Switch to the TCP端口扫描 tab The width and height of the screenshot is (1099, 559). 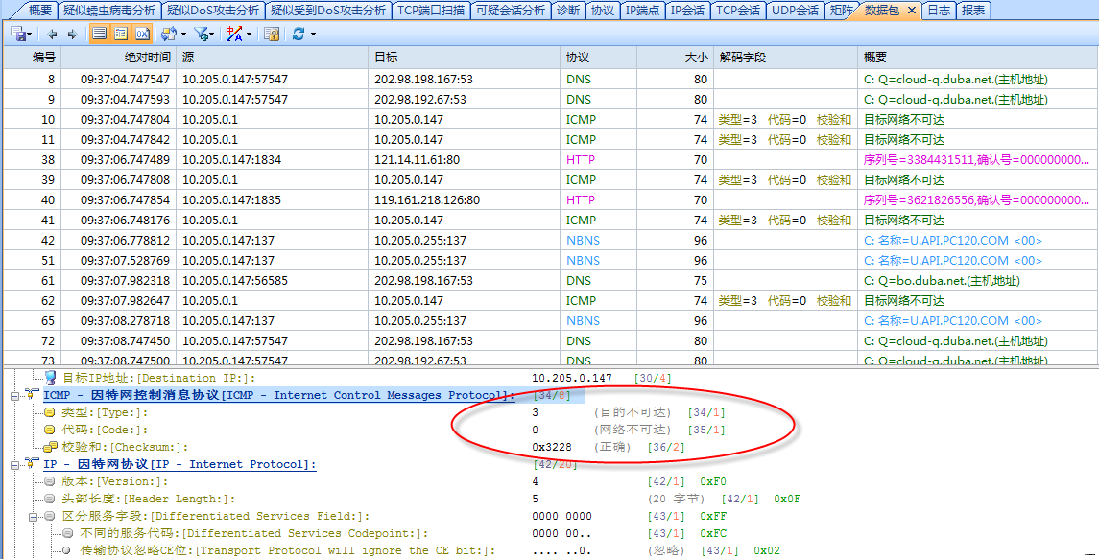tap(432, 11)
